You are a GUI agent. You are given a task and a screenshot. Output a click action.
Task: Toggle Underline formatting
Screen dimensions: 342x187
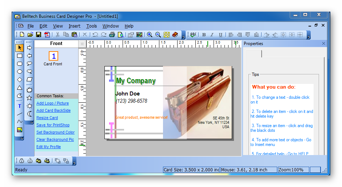220,34
